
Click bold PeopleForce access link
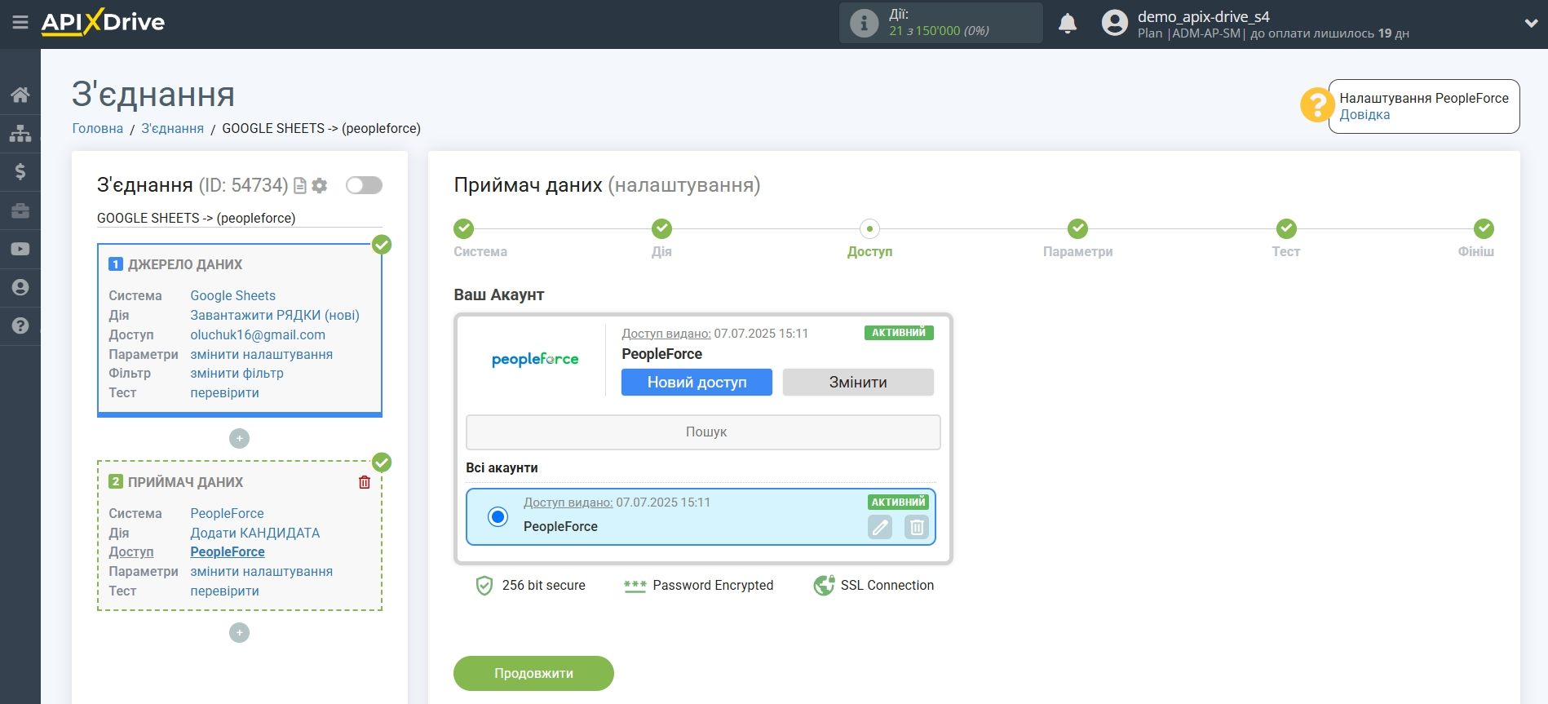click(x=228, y=551)
